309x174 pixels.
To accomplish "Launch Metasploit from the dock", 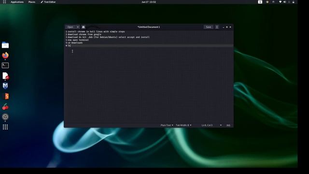I will click(x=5, y=86).
